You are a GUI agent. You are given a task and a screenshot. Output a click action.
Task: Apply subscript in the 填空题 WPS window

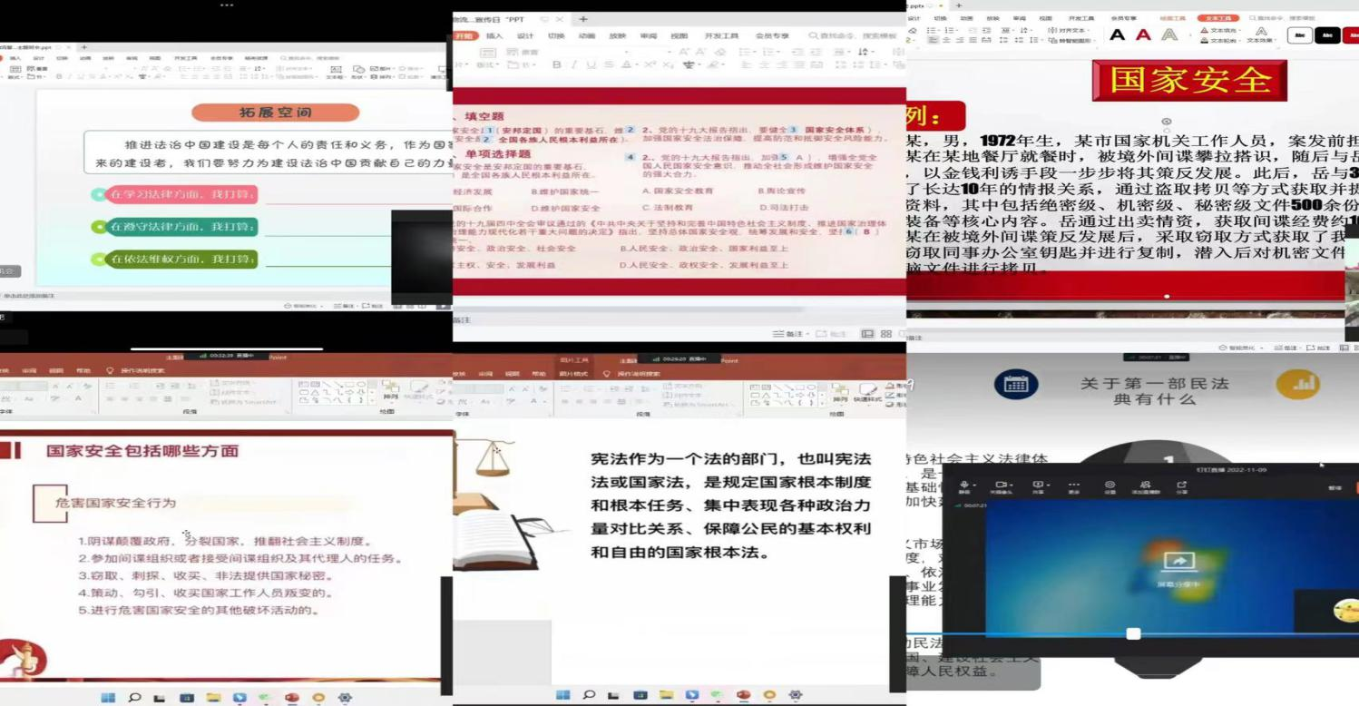coord(667,64)
